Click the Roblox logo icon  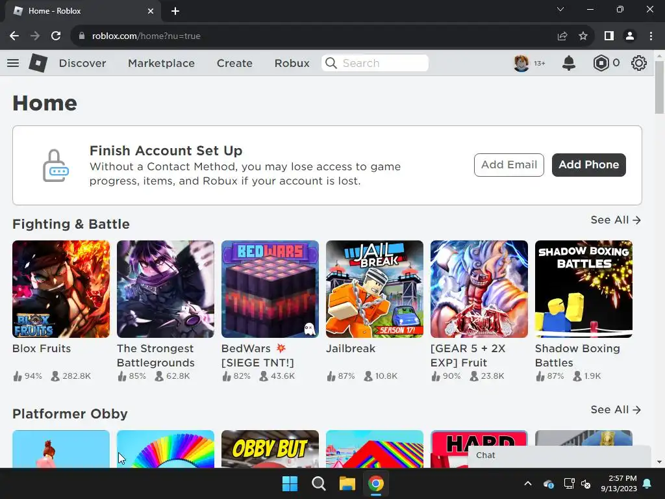(38, 63)
